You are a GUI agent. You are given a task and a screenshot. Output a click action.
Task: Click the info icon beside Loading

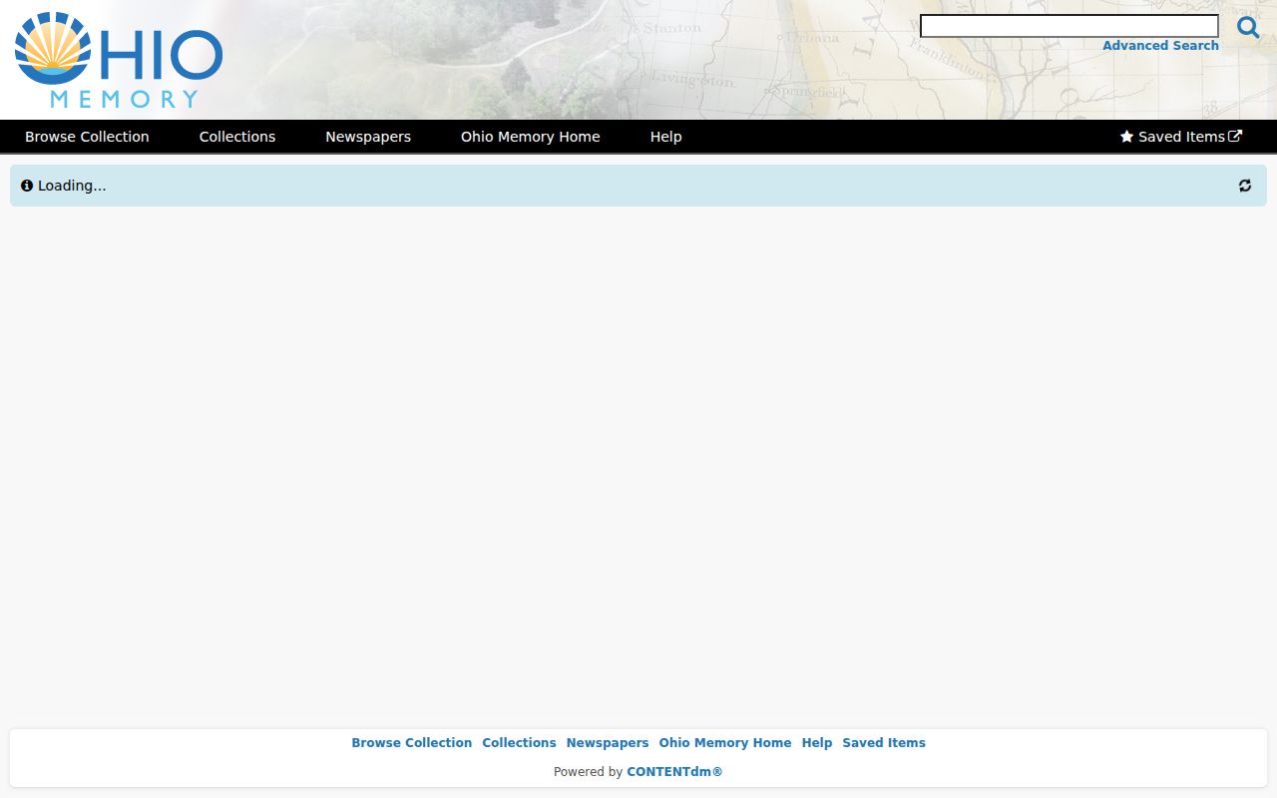coord(27,186)
